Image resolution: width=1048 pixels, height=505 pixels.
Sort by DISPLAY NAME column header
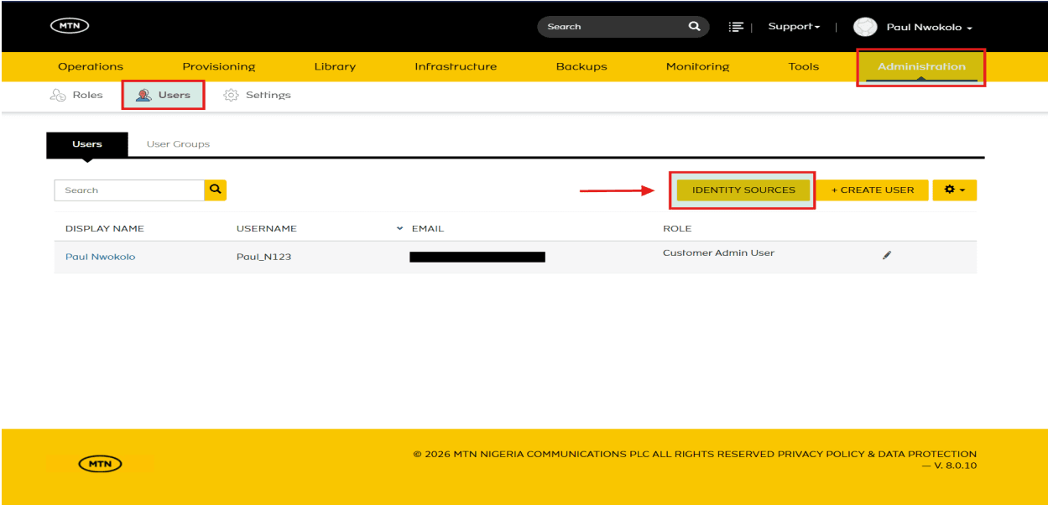105,228
